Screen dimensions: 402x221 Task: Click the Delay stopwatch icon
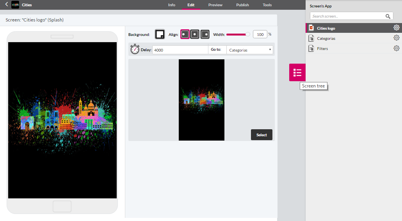[x=135, y=49]
